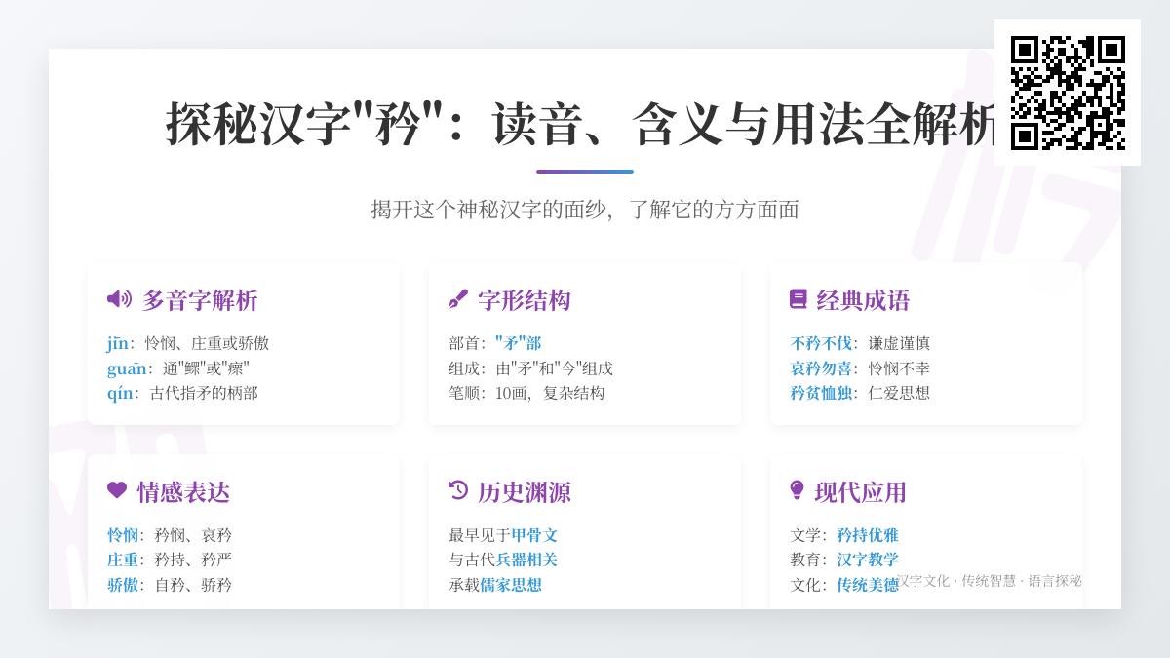Select the 字形结构 card heading
This screenshot has height=658, width=1170.
pyautogui.click(x=525, y=300)
